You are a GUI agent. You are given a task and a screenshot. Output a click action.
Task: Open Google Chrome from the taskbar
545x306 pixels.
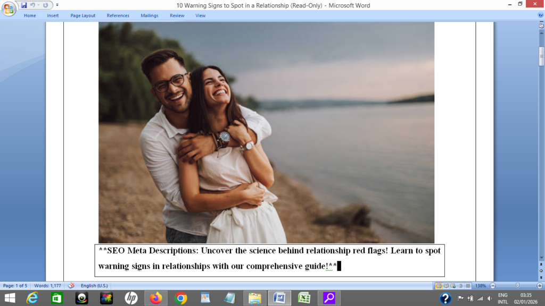coord(181,298)
